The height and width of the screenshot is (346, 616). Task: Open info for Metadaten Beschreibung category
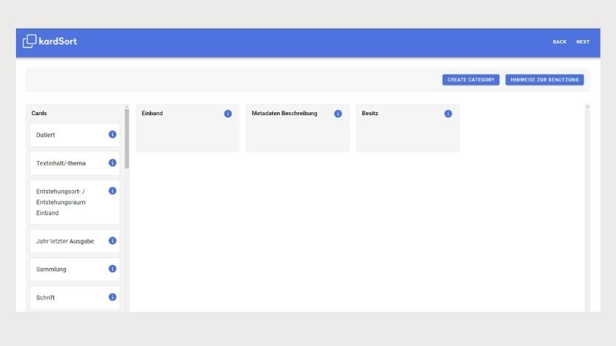[338, 114]
